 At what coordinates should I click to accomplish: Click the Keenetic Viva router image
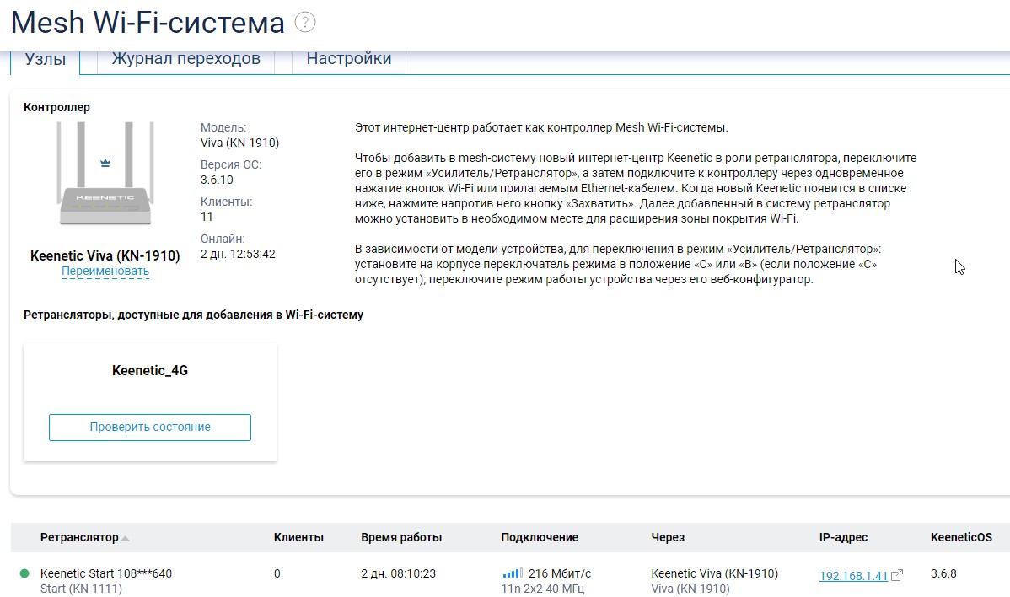(x=105, y=177)
